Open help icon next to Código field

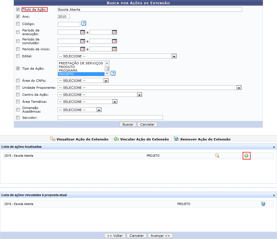(84, 23)
